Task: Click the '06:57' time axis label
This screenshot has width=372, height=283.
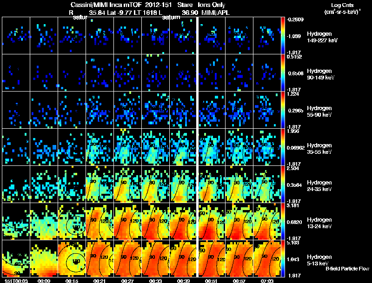Action: 239,281
